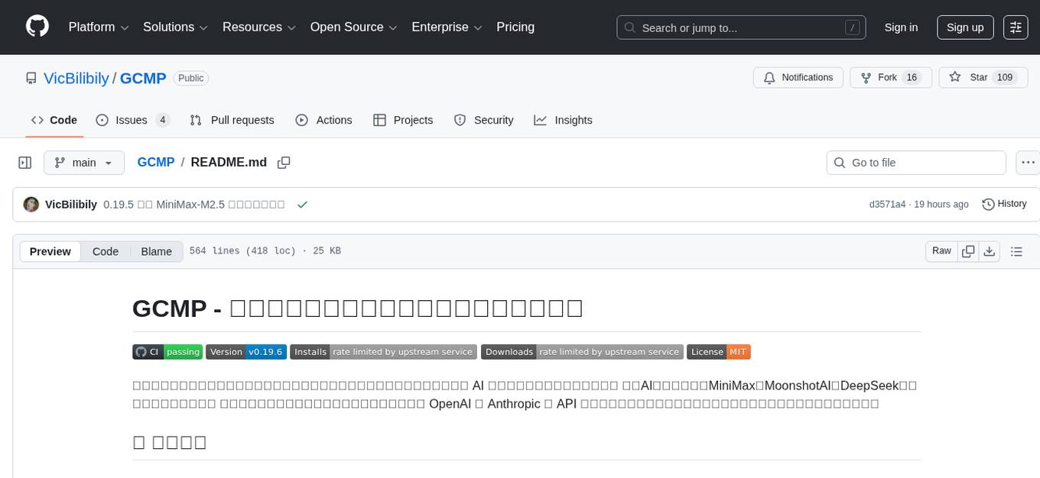
Task: Switch to the Issues tab
Action: 133,120
